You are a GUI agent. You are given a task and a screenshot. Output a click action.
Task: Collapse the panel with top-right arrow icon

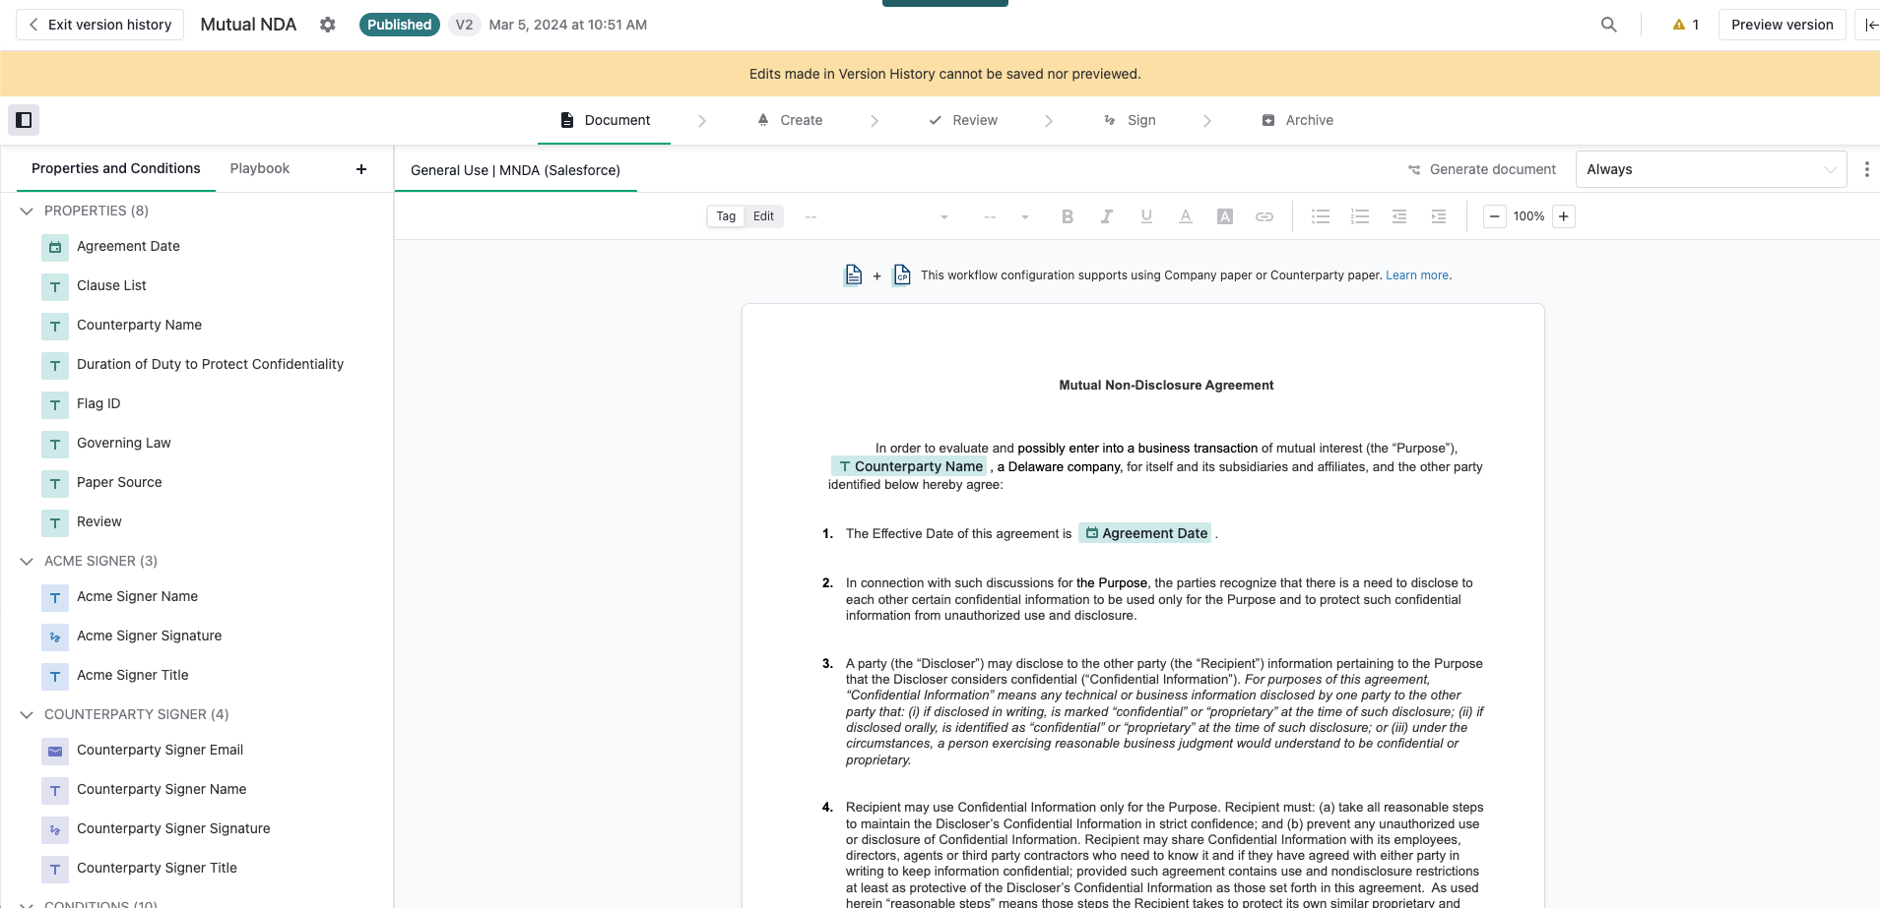point(1869,25)
